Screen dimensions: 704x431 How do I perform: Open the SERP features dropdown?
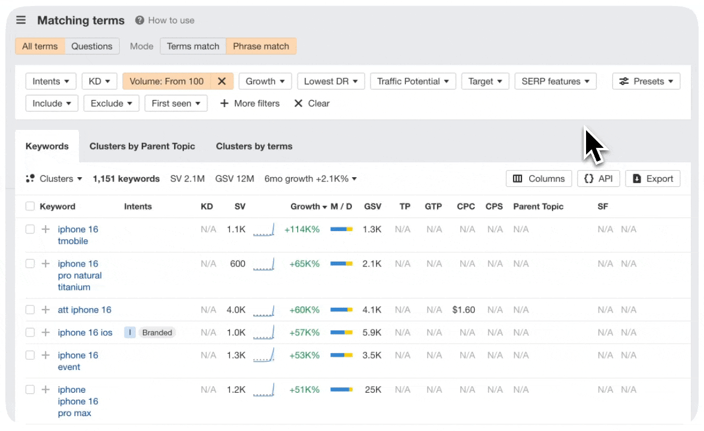pyautogui.click(x=555, y=81)
